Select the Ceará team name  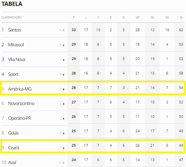click(13, 148)
